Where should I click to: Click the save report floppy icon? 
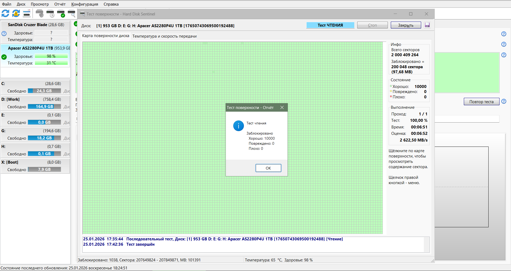tap(427, 25)
